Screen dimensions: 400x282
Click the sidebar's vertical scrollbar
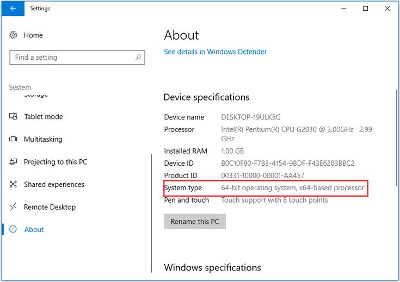[x=151, y=212]
